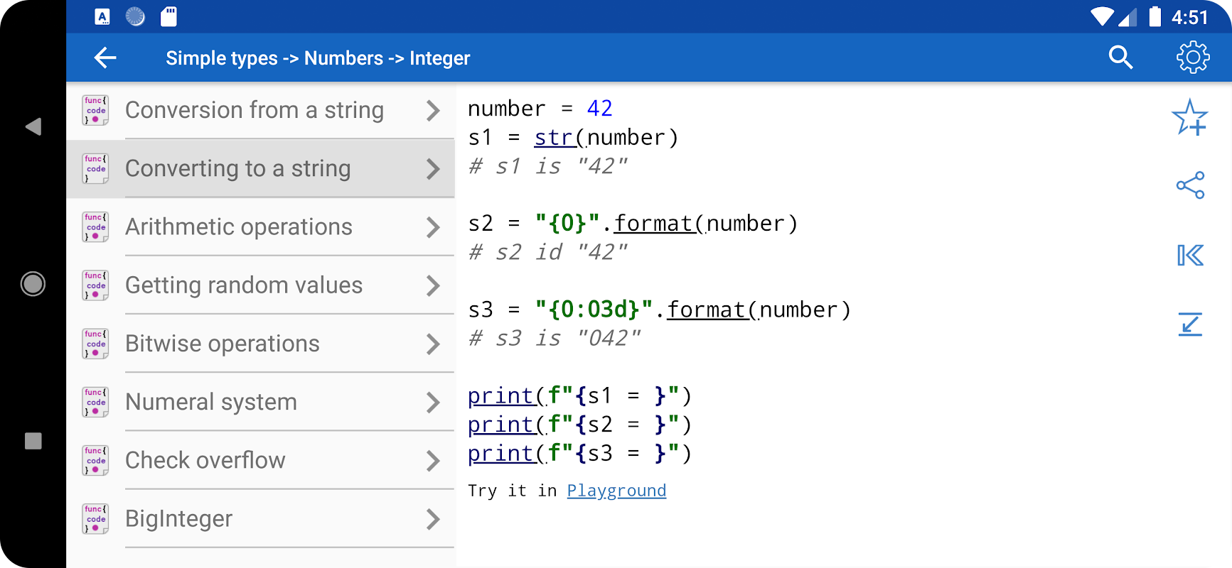Select the Check overflow topic

pyautogui.click(x=205, y=461)
